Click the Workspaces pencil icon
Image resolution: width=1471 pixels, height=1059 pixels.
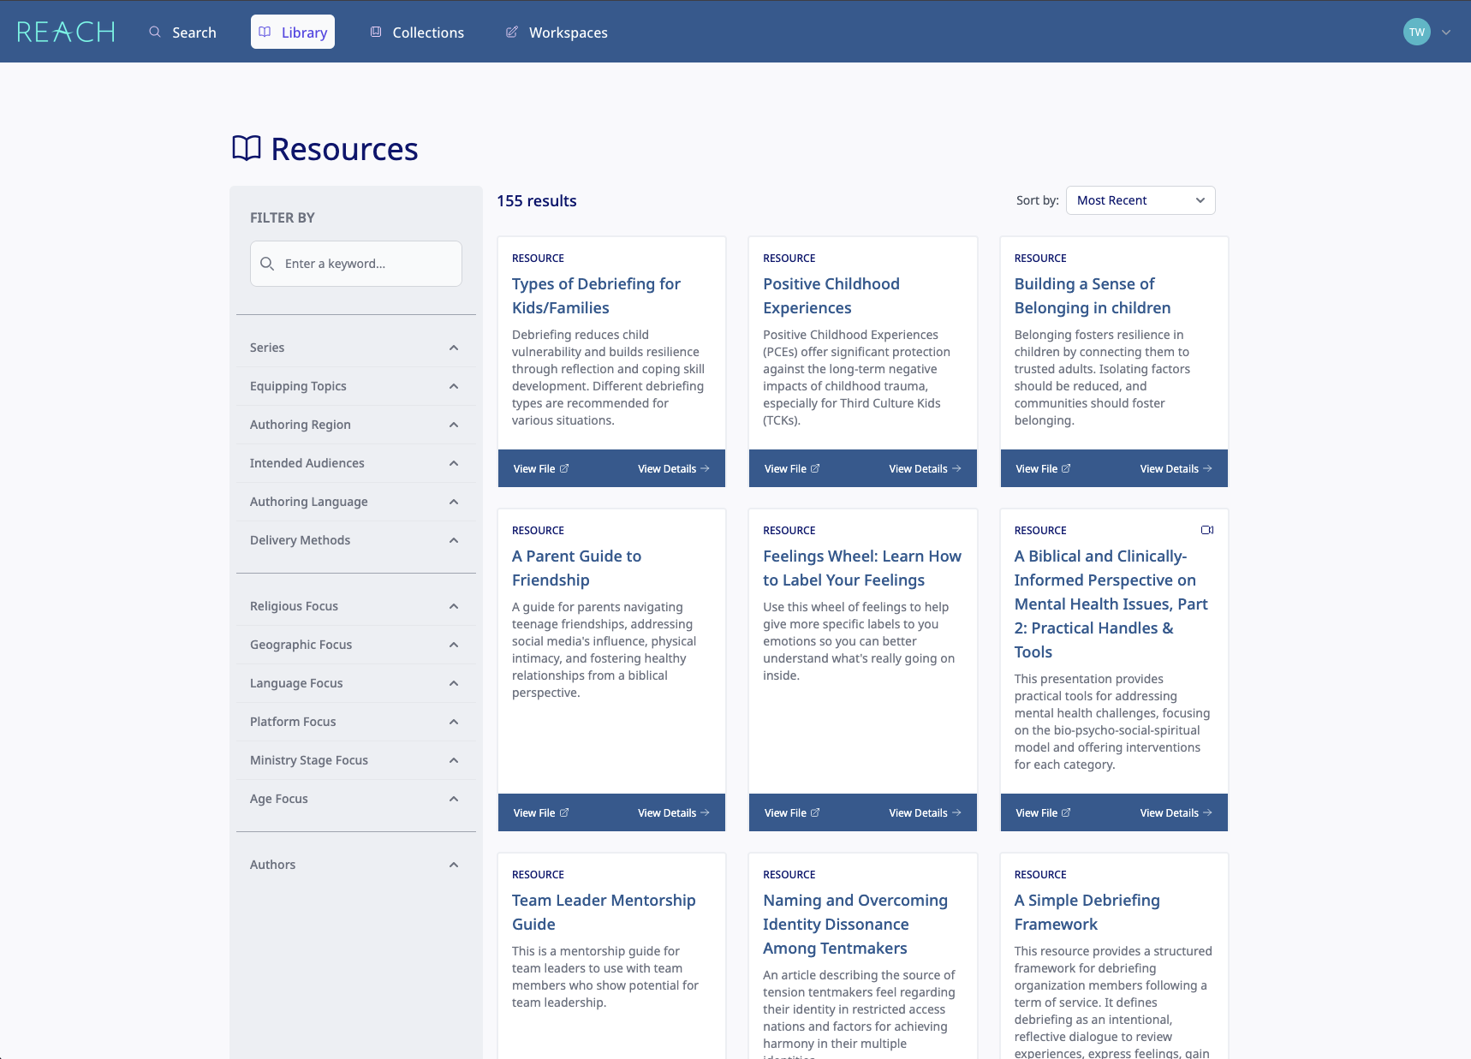[x=511, y=32]
